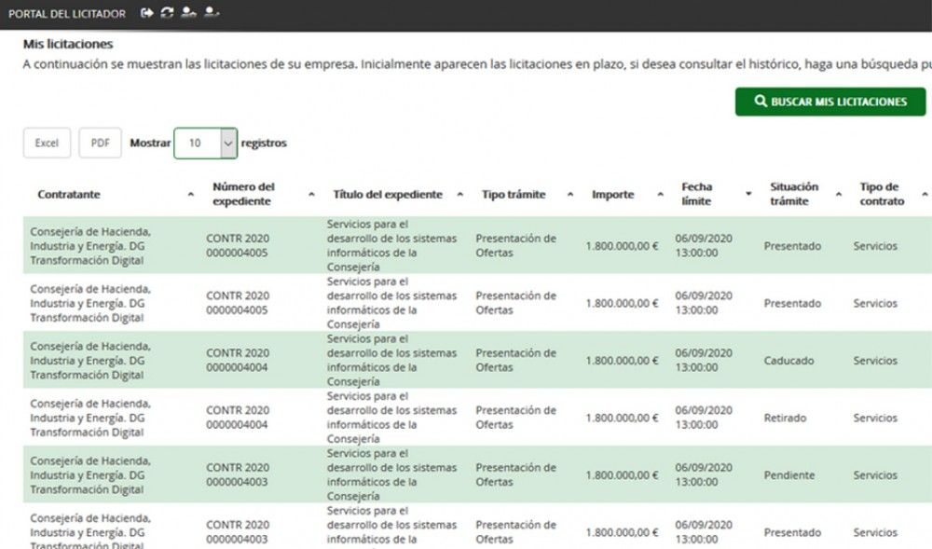This screenshot has height=549, width=932.
Task: Select the Caducado status cell
Action: (788, 361)
